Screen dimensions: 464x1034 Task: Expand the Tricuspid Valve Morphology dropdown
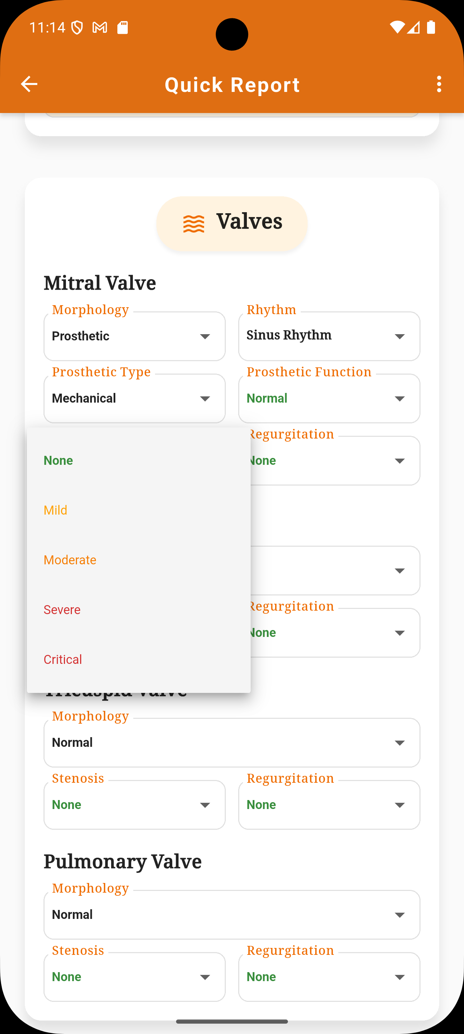pos(232,743)
